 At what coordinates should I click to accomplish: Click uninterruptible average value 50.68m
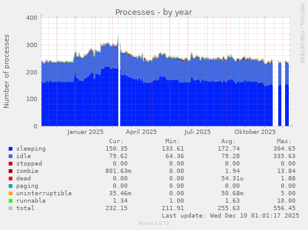[x=232, y=193]
